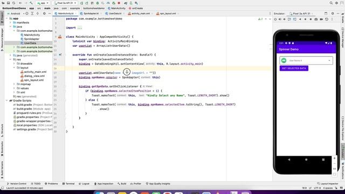Image resolution: width=345 pixels, height=194 pixels.
Task: Tap the Android home circle on the phone
Action: 306,160
